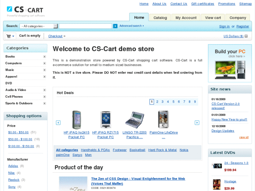Click the blue search submit arrow button
The image size is (255, 191).
point(115,26)
